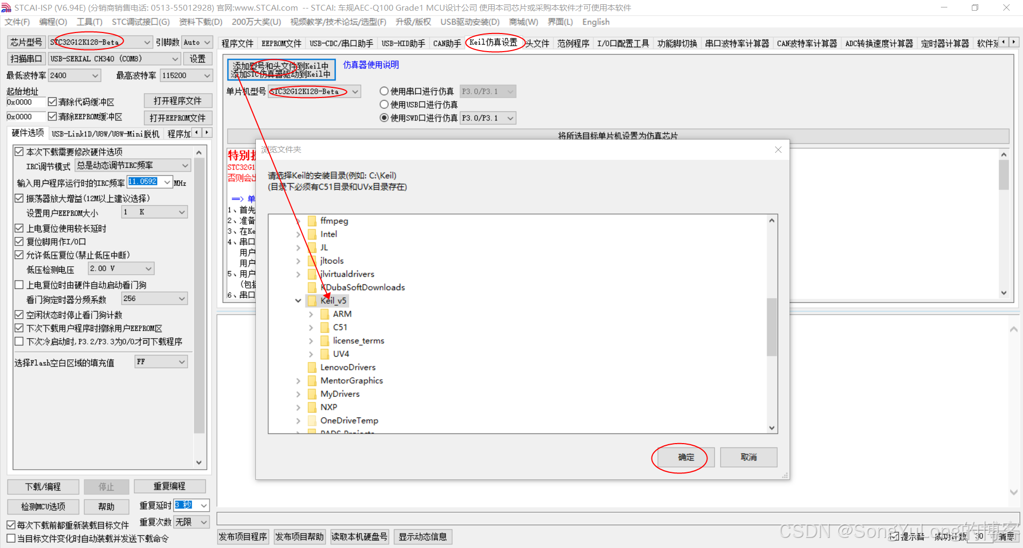Click 读取本机硬盘号 button
This screenshot has height=548, width=1023.
[x=359, y=537]
